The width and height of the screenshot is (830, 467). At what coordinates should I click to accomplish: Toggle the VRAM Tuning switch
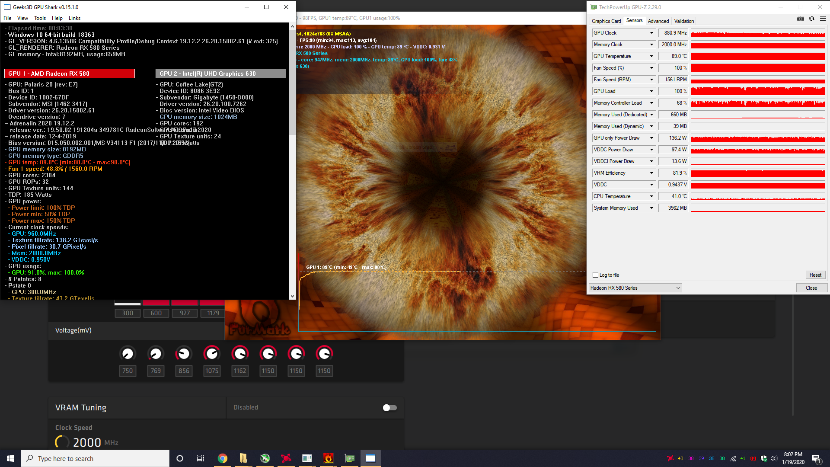click(x=389, y=408)
